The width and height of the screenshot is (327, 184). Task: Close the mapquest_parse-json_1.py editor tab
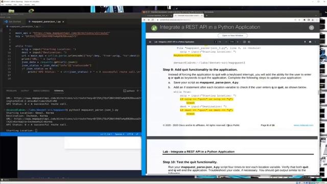(63, 21)
